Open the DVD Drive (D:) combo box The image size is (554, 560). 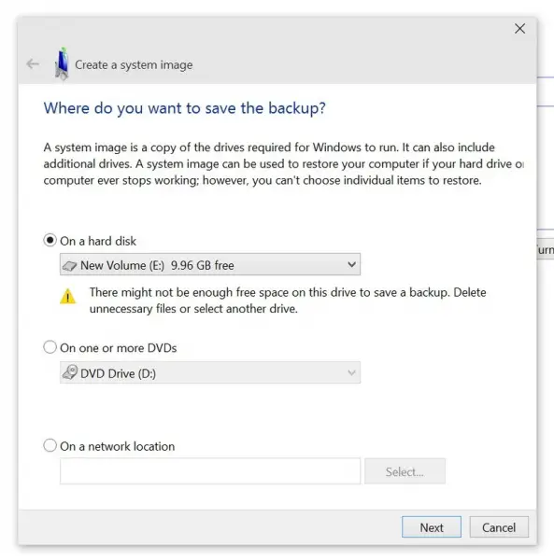click(x=210, y=372)
